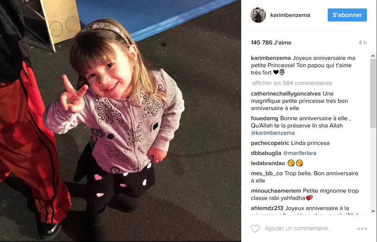Open catherinechaillygoncalves commenter profile
This screenshot has height=242, width=377.
click(286, 93)
